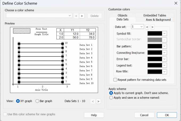The image size is (181, 121).
Task: Click the Help button
Action: pos(94,115)
